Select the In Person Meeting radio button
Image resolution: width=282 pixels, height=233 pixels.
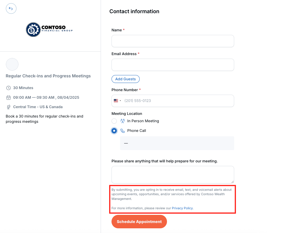click(x=114, y=121)
